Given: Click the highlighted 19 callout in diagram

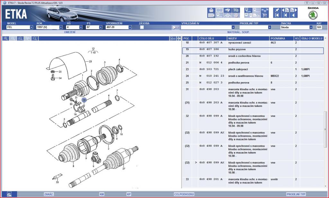Looking at the screenshot, I should pyautogui.click(x=84, y=100).
